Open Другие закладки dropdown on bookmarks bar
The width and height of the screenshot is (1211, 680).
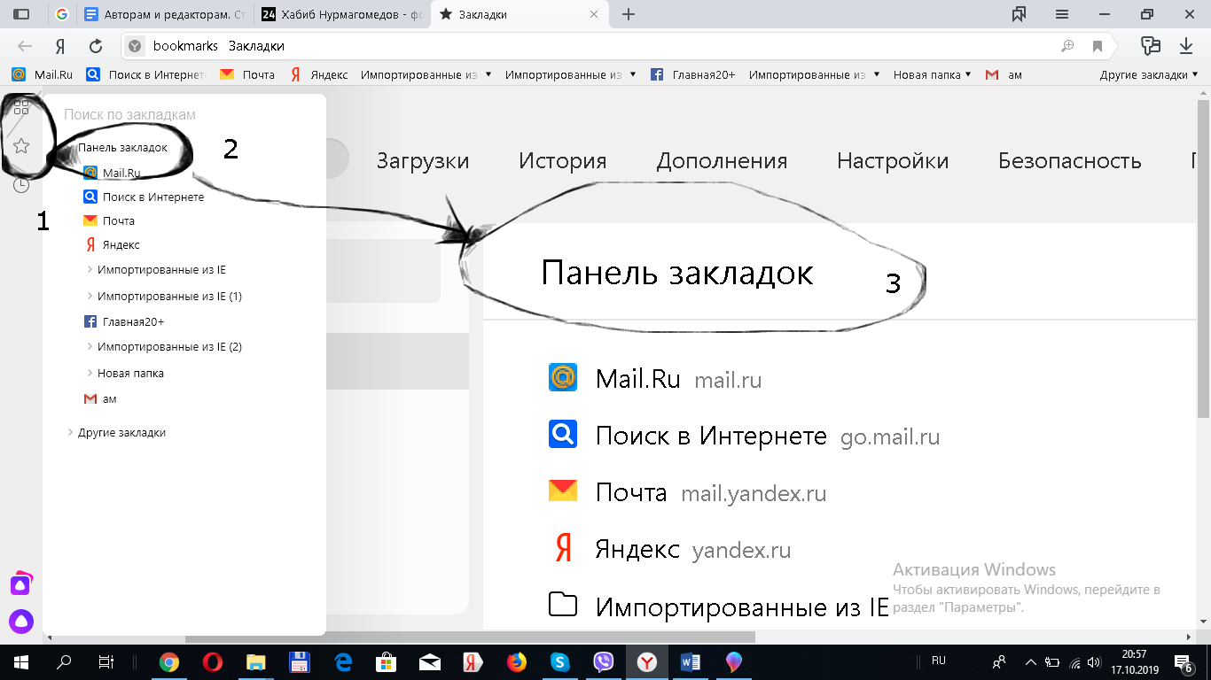tap(1148, 74)
